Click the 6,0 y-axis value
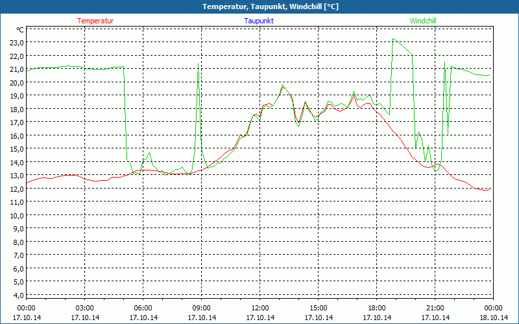Image resolution: width=519 pixels, height=324 pixels. (19, 269)
